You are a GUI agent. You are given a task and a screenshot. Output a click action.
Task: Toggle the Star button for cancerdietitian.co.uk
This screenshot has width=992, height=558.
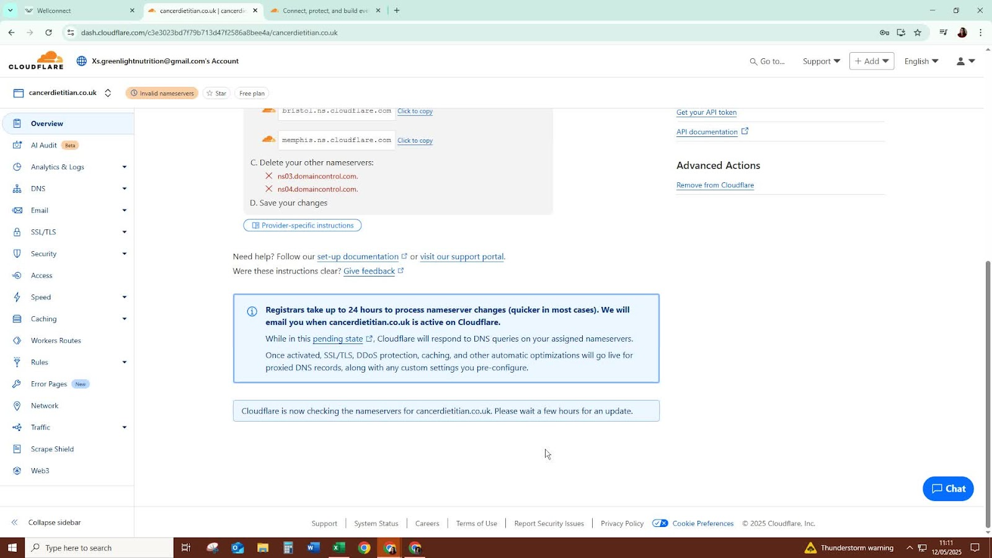[x=216, y=93]
